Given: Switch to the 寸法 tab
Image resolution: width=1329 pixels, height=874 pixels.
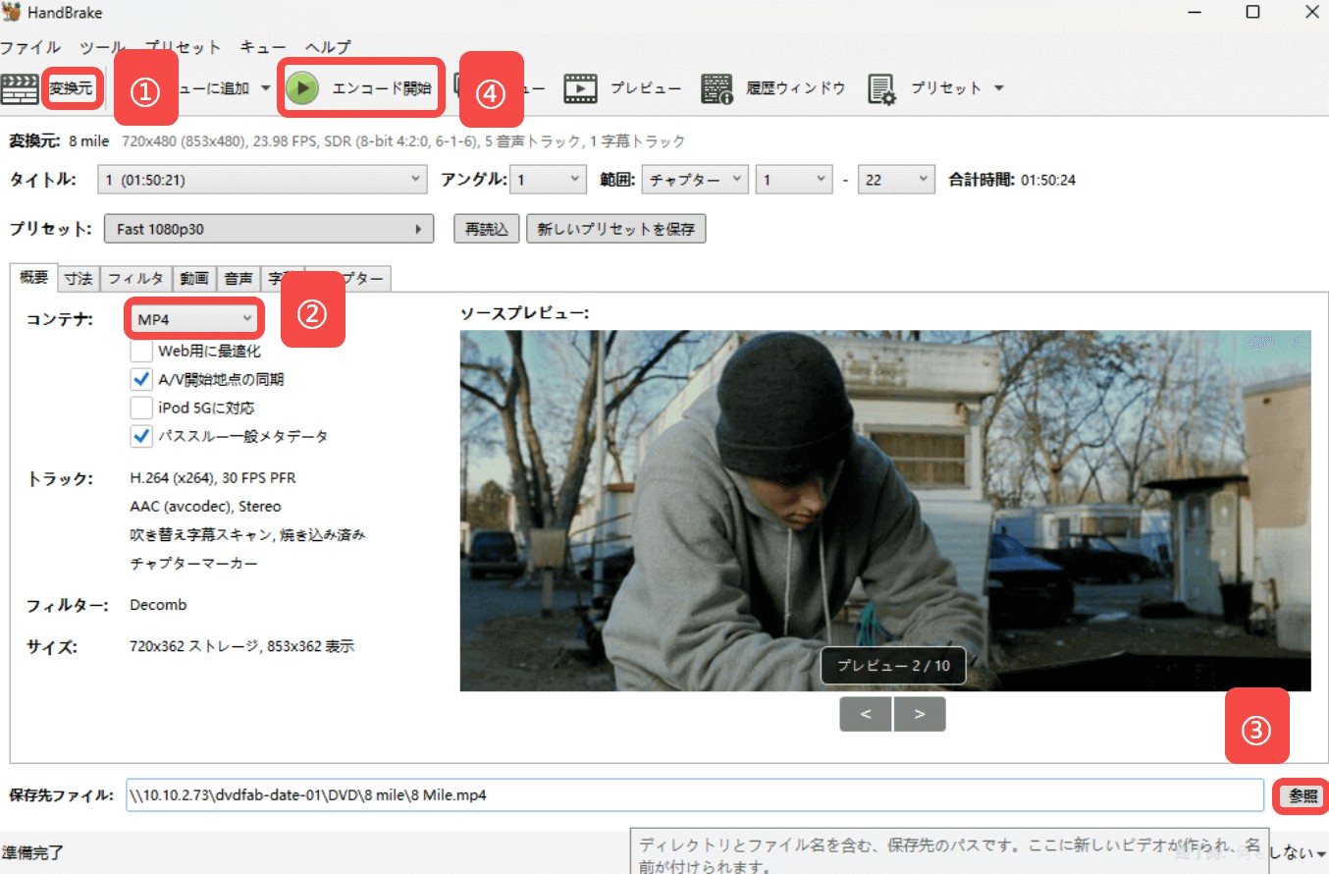Looking at the screenshot, I should click(79, 279).
